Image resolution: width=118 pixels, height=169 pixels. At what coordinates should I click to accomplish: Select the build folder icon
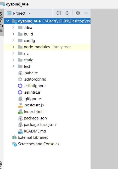click(x=20, y=34)
